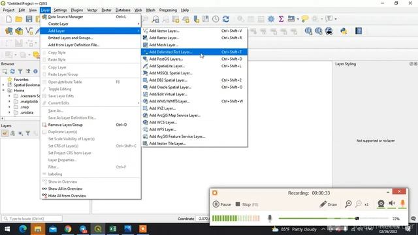Click the Measure tool icon
The image size is (418, 235).
(x=291, y=19)
